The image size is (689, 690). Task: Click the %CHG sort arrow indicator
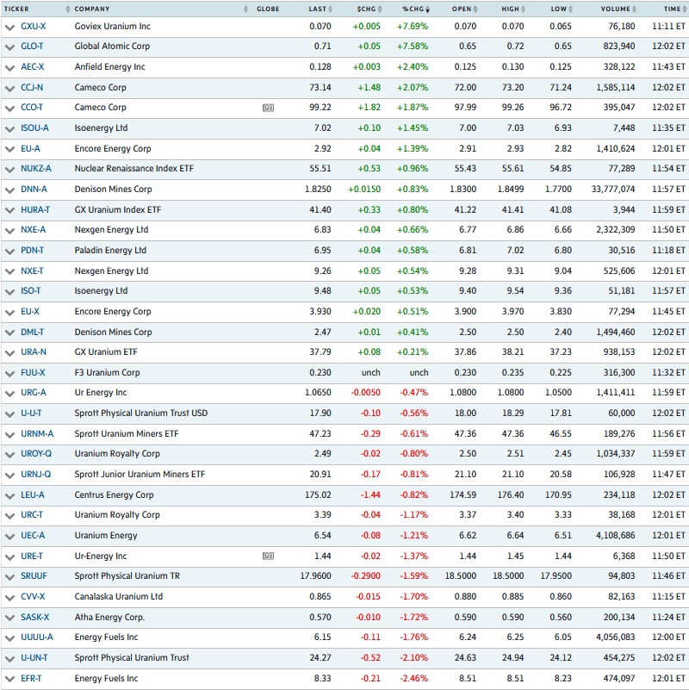[x=430, y=9]
